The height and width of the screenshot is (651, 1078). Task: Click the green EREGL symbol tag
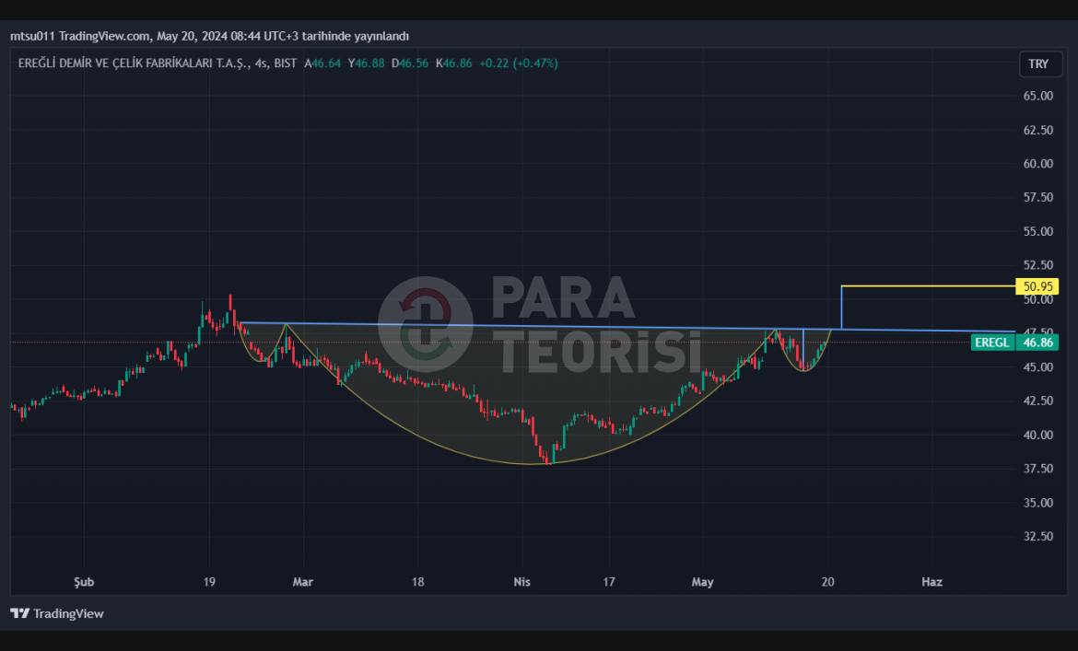click(992, 342)
